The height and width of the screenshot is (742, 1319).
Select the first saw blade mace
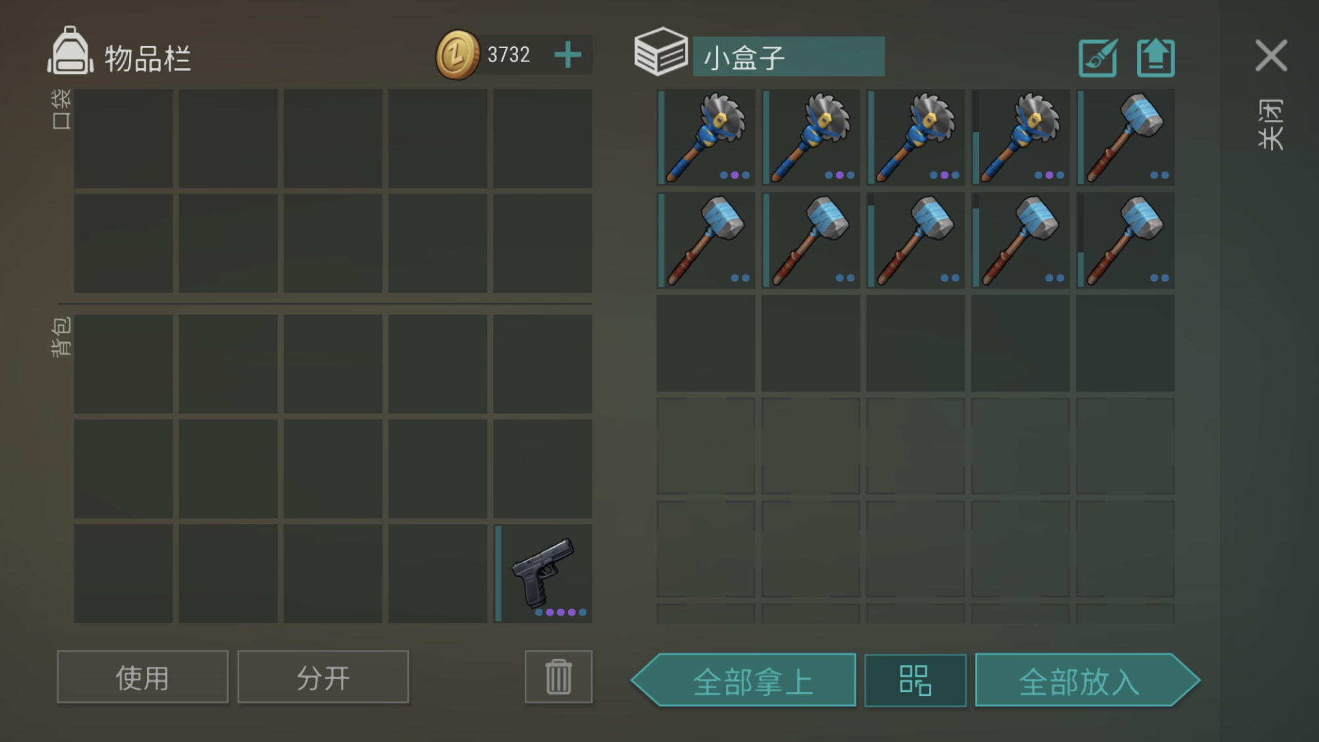706,137
